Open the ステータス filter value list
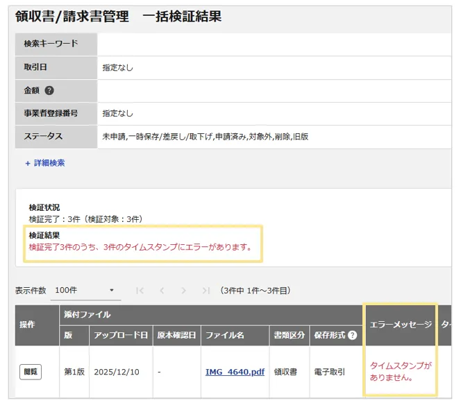This screenshot has height=403, width=461. (x=274, y=137)
